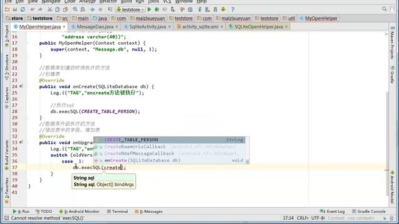Screen dimensions: 399x224
Task: Click the Undo arrow icon
Action: (x=32, y=10)
